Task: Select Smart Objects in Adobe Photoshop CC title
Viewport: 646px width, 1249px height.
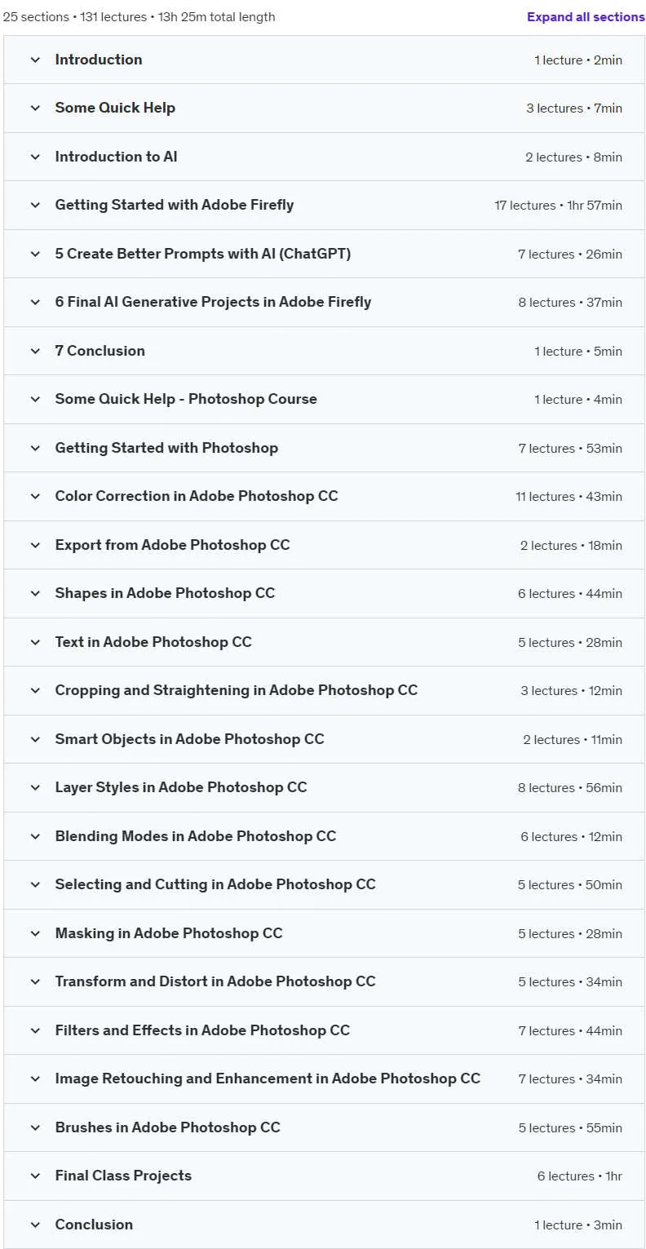Action: click(189, 739)
